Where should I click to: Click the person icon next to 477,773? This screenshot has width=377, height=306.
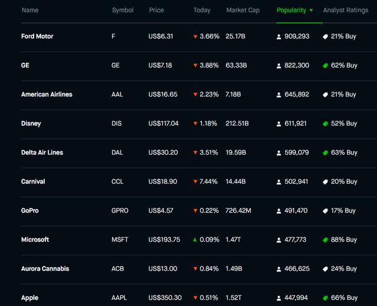pos(279,240)
